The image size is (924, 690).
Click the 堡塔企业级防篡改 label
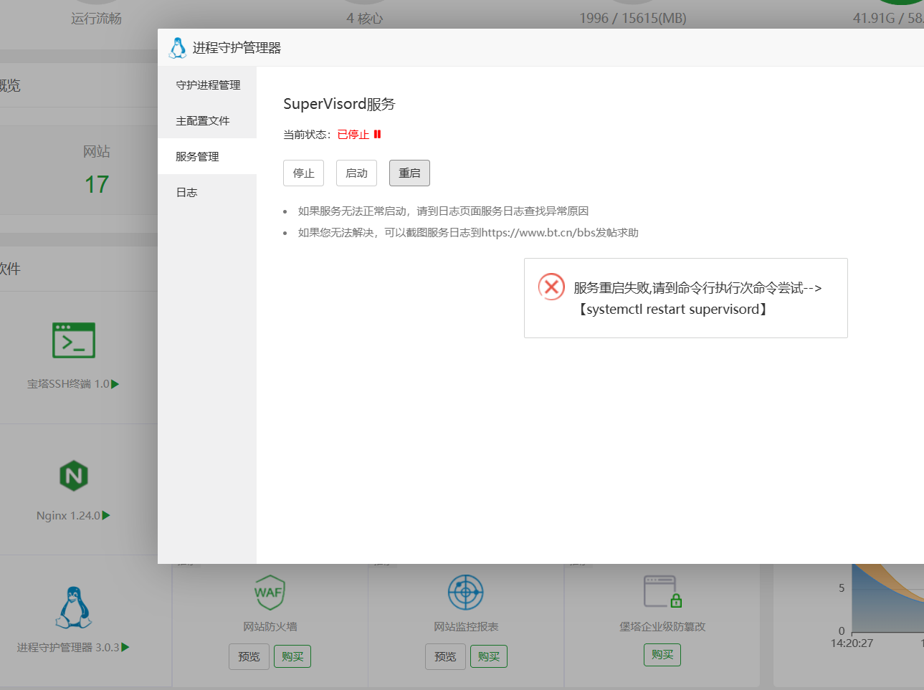pyautogui.click(x=662, y=627)
